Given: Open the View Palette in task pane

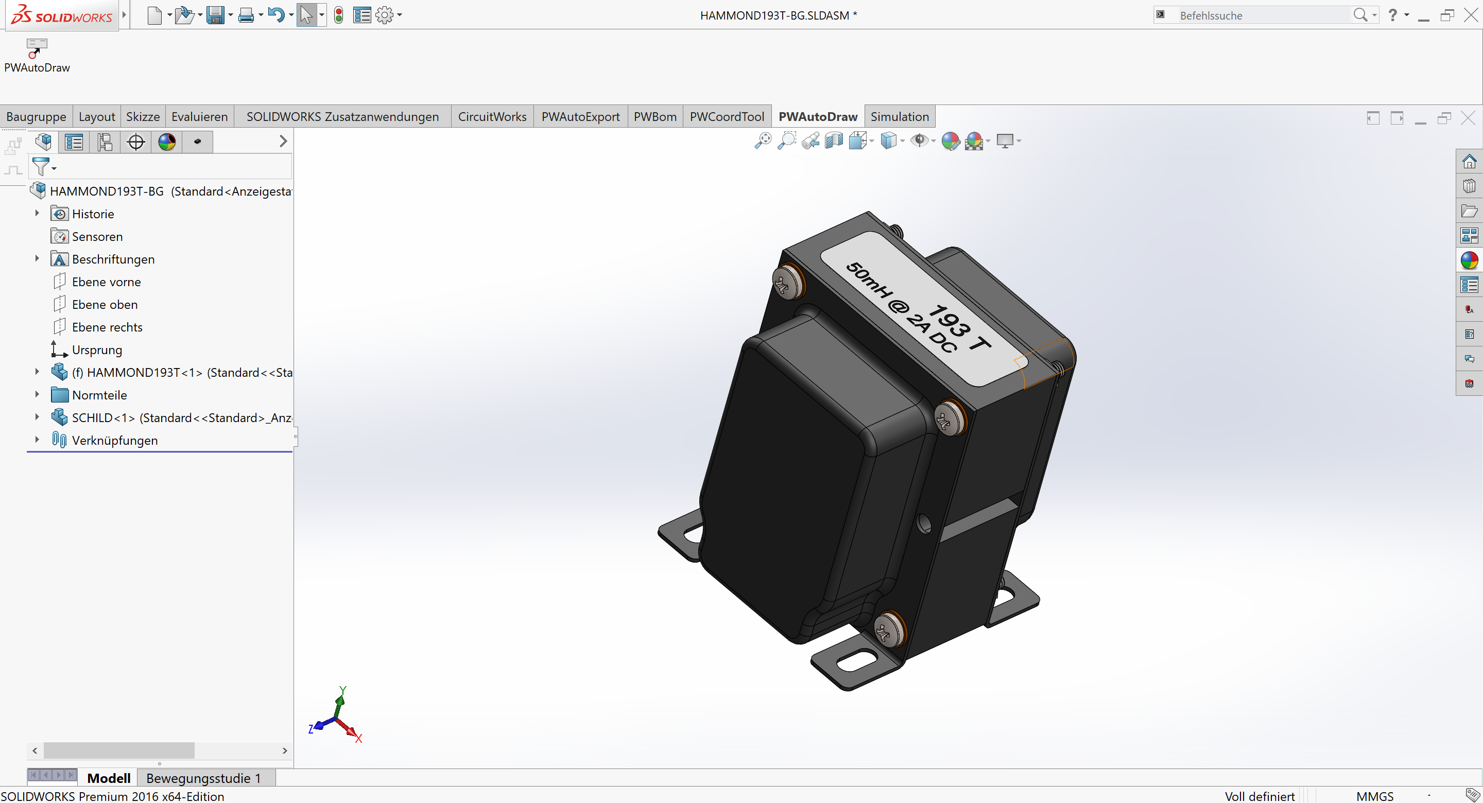Looking at the screenshot, I should [1469, 235].
